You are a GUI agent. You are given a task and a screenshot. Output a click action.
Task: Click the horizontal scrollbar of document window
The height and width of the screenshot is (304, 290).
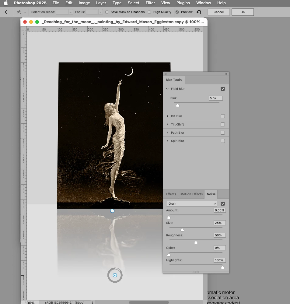149,302
